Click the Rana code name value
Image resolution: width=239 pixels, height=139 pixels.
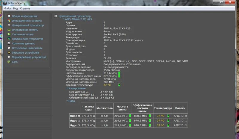click(x=106, y=31)
